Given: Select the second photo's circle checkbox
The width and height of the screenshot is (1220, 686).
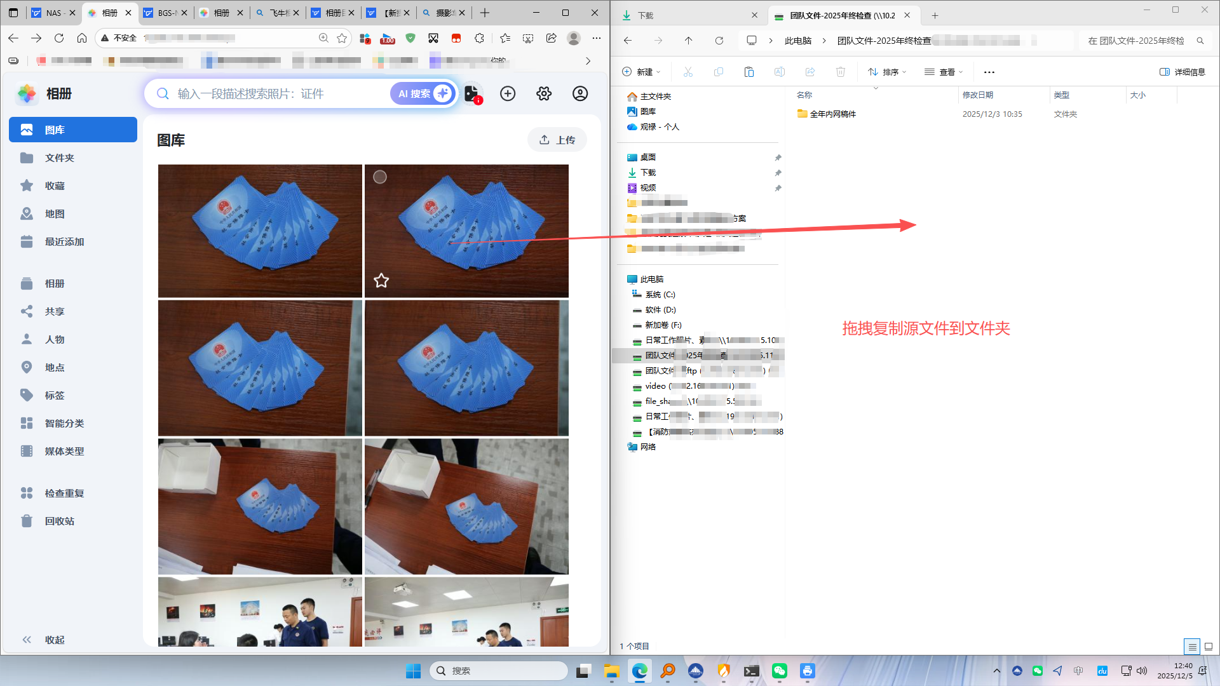Looking at the screenshot, I should (380, 177).
